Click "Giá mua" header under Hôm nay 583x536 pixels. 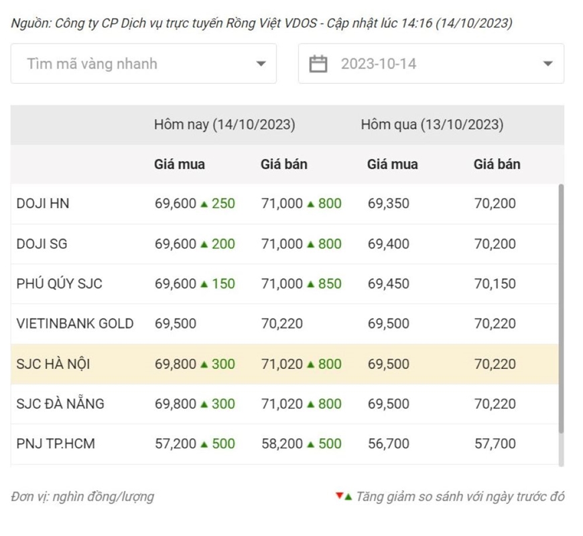click(180, 164)
